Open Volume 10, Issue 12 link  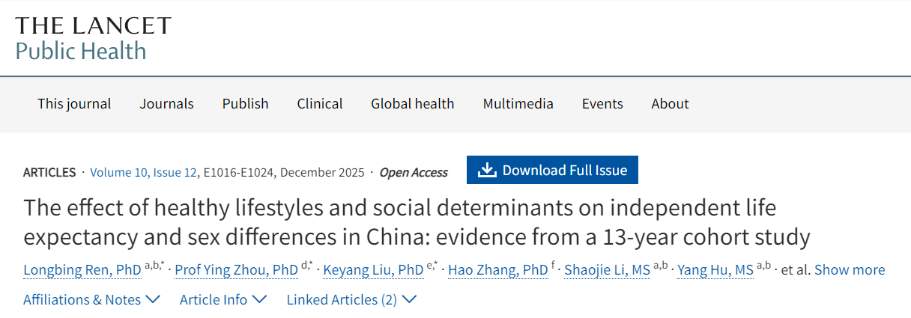point(143,172)
